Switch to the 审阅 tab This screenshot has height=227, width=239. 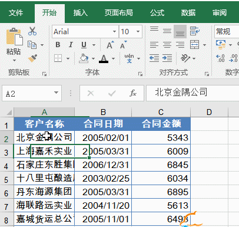tap(220, 13)
